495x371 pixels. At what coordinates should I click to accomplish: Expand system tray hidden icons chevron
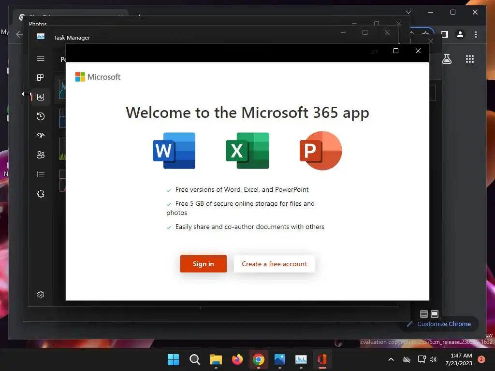[391, 359]
